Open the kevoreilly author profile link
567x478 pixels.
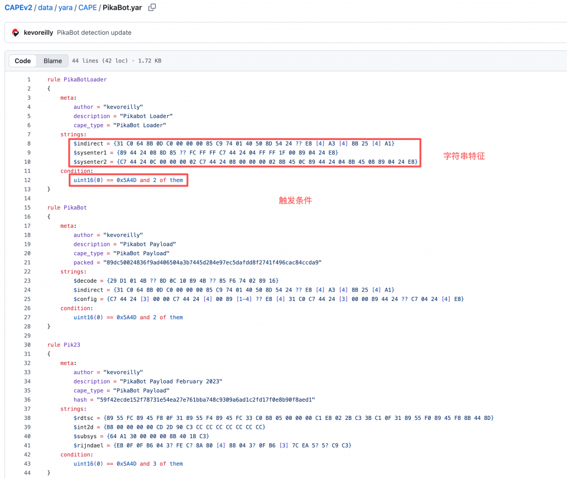pyautogui.click(x=38, y=33)
